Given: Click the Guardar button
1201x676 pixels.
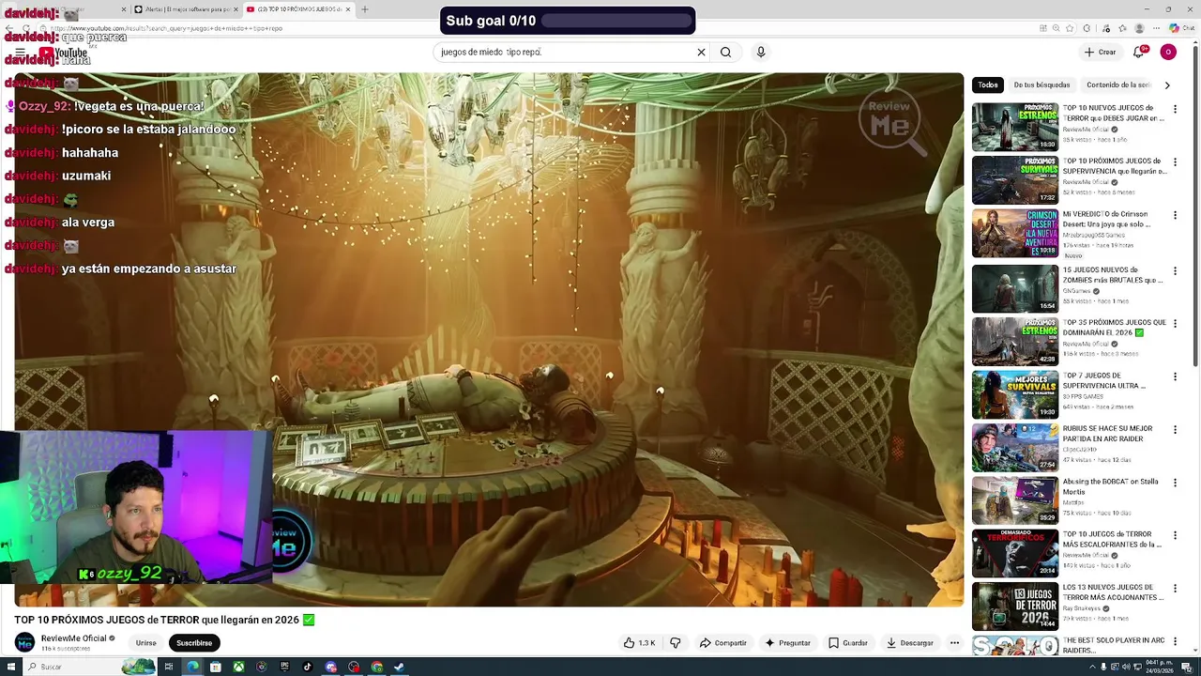Looking at the screenshot, I should tap(847, 643).
